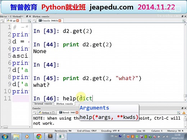Open File Explorer from the taskbar
187x140 pixels.
click(x=16, y=136)
